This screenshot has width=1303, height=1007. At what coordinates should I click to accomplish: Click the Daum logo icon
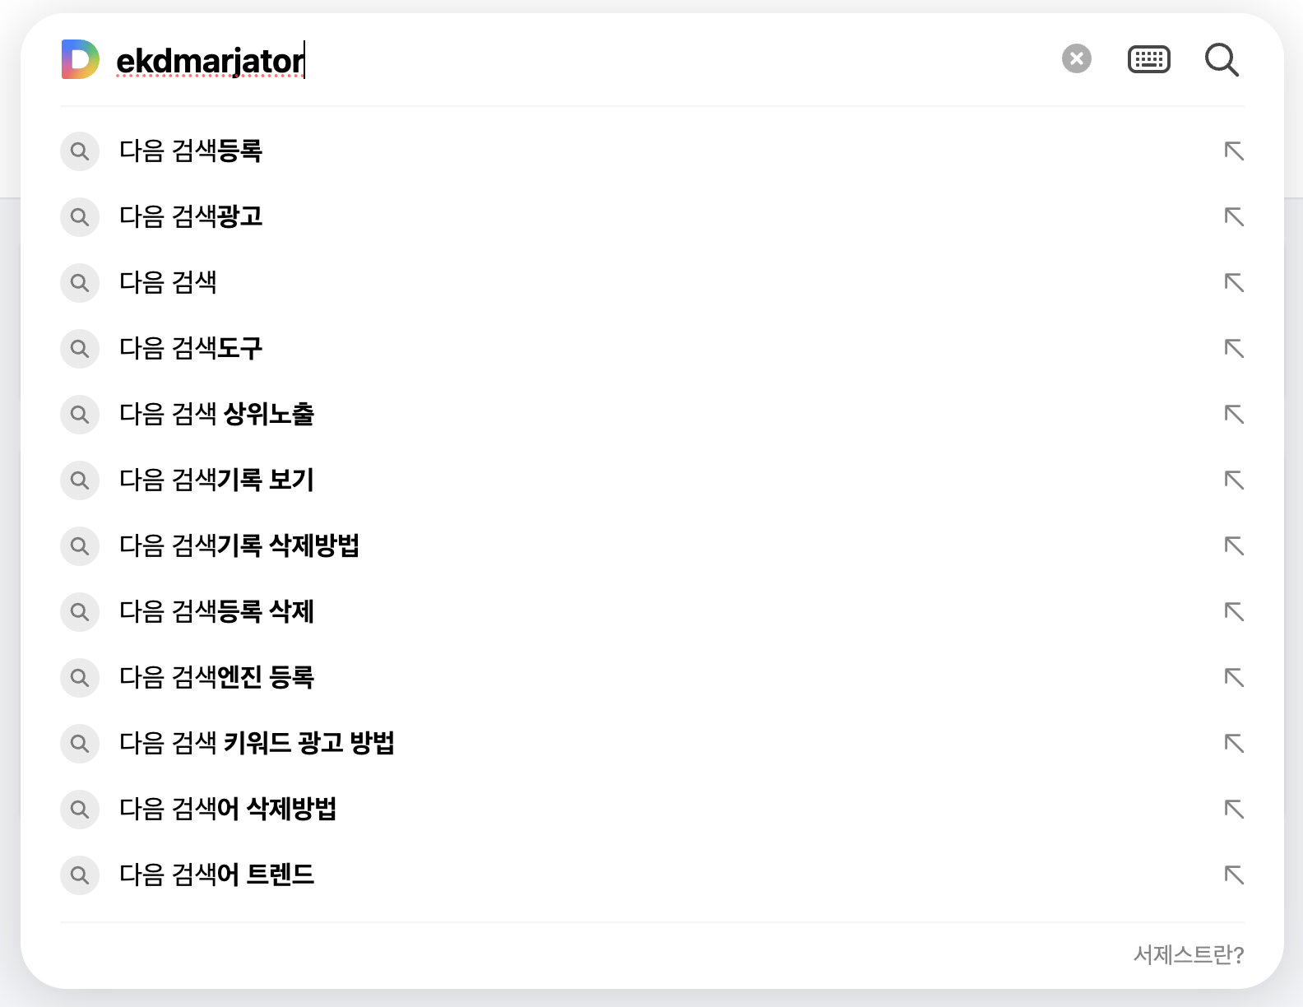coord(81,59)
